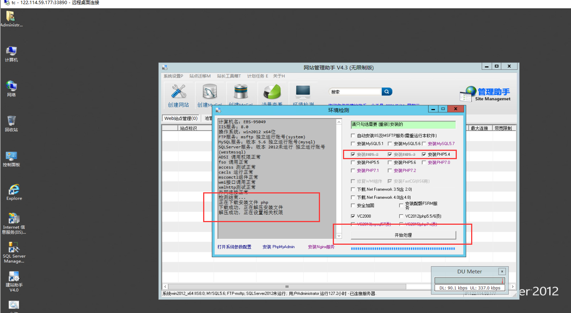Screen dimensions: 571x313
Task: Check the 安装MySQL5.7 checkbox
Action: pyautogui.click(x=424, y=144)
